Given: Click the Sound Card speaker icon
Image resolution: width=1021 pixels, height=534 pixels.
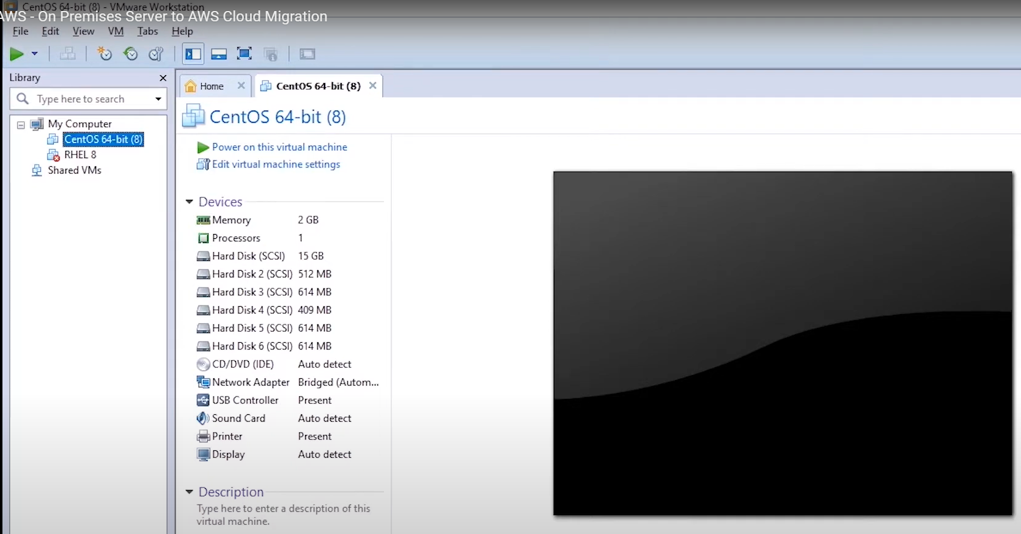Looking at the screenshot, I should (x=203, y=419).
